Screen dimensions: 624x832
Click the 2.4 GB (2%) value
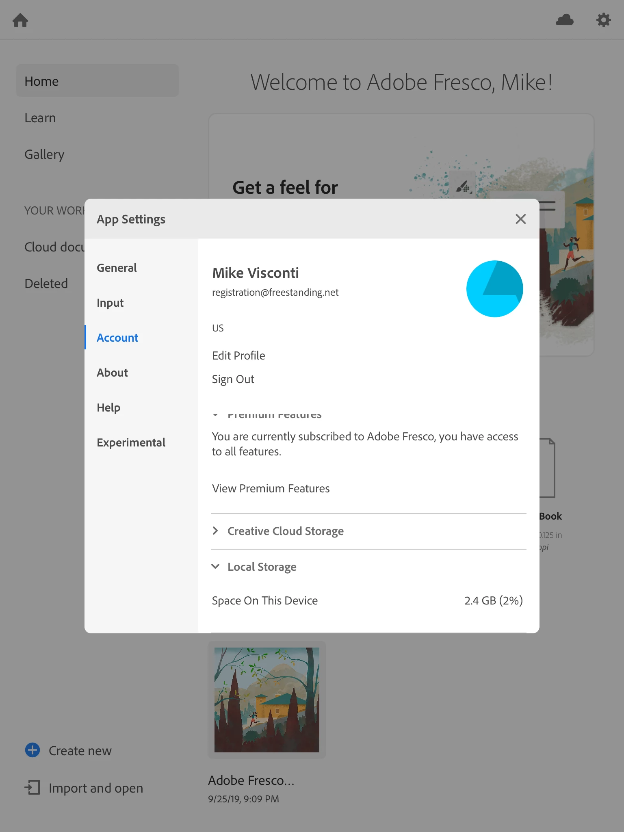coord(494,600)
